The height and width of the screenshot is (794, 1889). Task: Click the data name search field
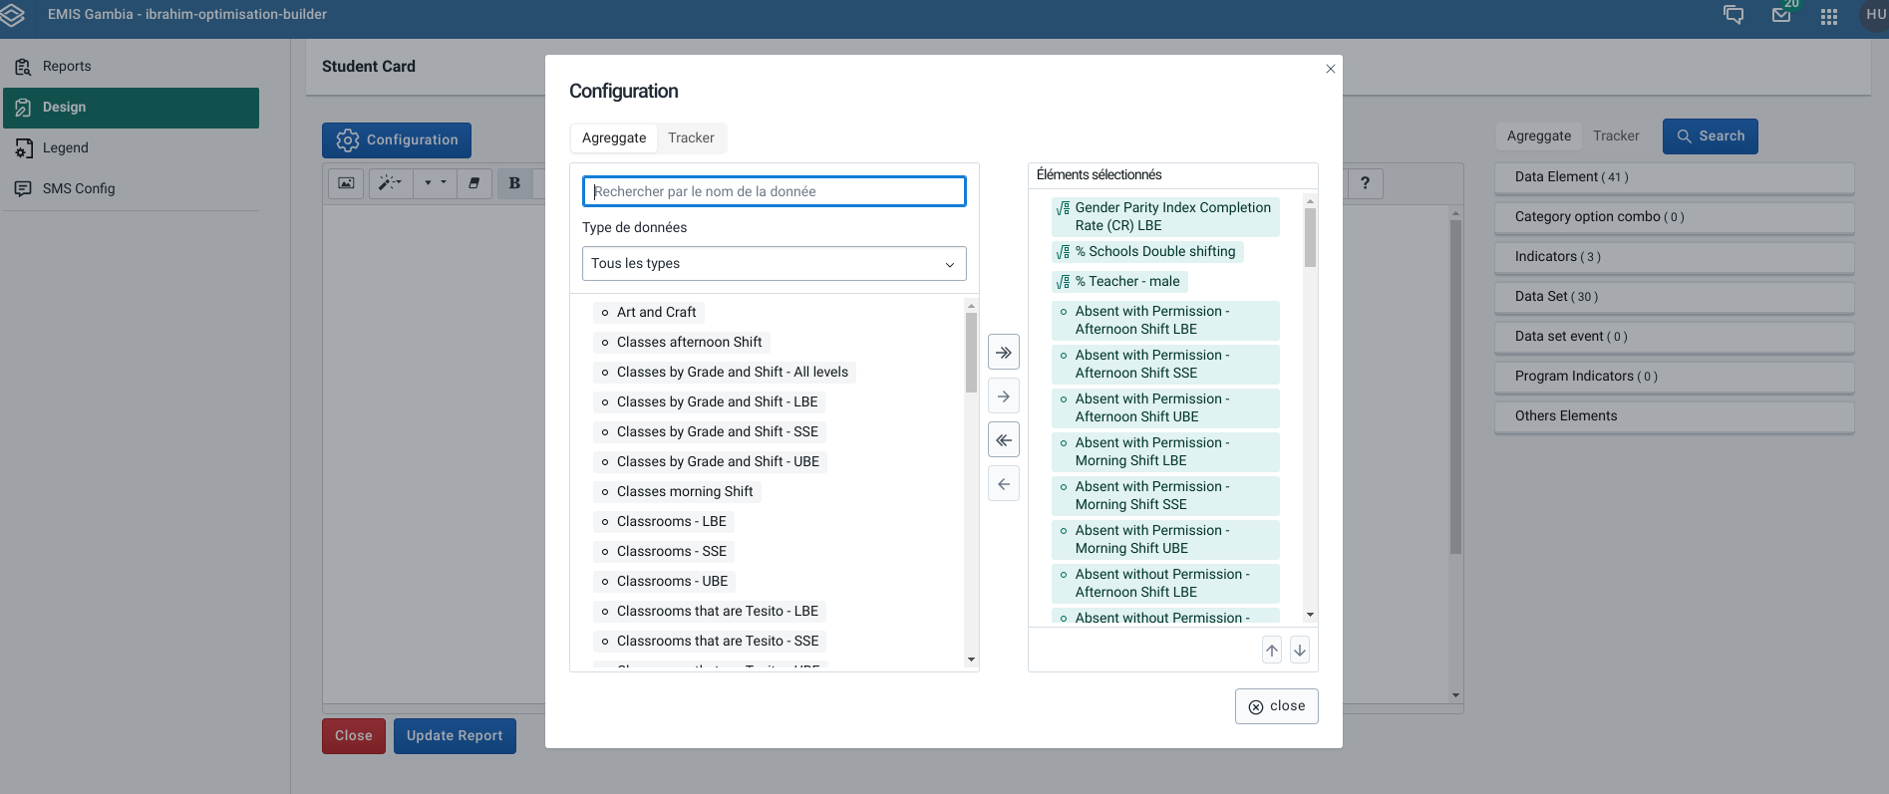774,191
